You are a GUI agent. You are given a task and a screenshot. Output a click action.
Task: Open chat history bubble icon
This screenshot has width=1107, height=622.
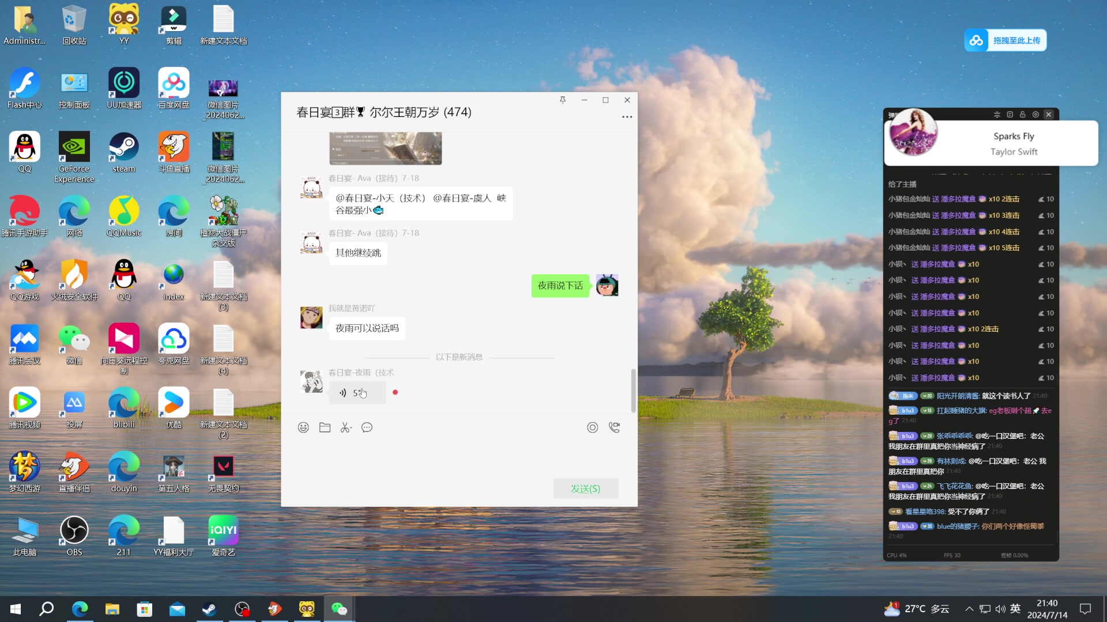(367, 427)
